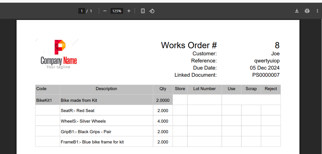This screenshot has width=322, height=154.
Task: Click the zoom in plus icon
Action: coord(129,11)
